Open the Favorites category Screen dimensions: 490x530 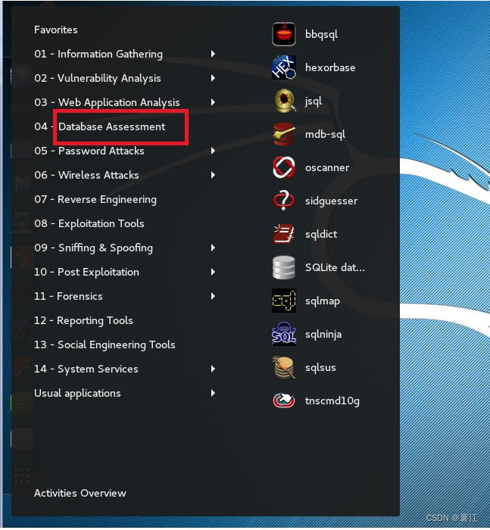pos(56,30)
